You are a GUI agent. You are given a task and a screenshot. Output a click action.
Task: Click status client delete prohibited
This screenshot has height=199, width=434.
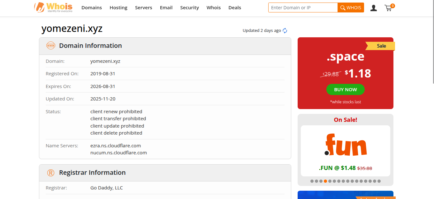[116, 133]
